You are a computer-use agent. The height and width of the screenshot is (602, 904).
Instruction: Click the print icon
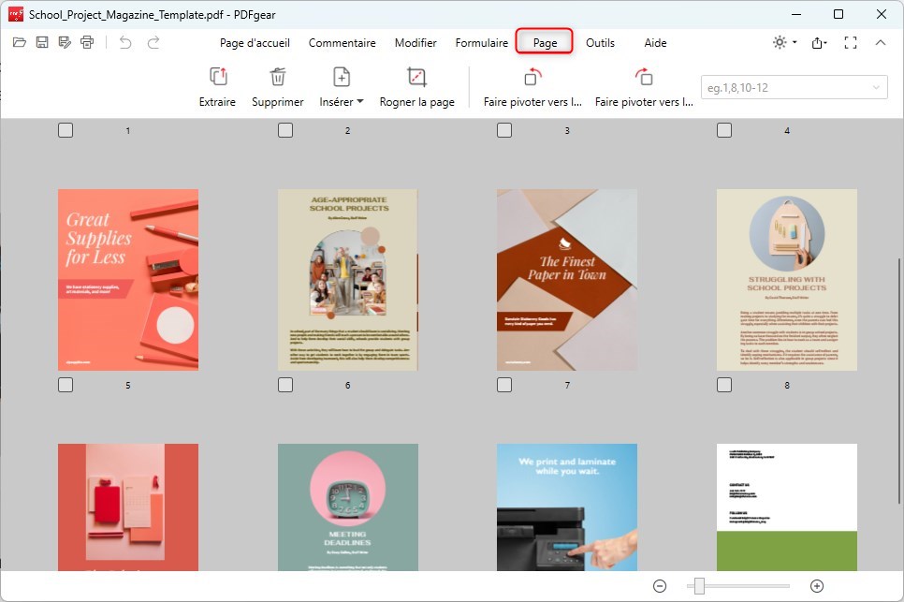(x=87, y=42)
